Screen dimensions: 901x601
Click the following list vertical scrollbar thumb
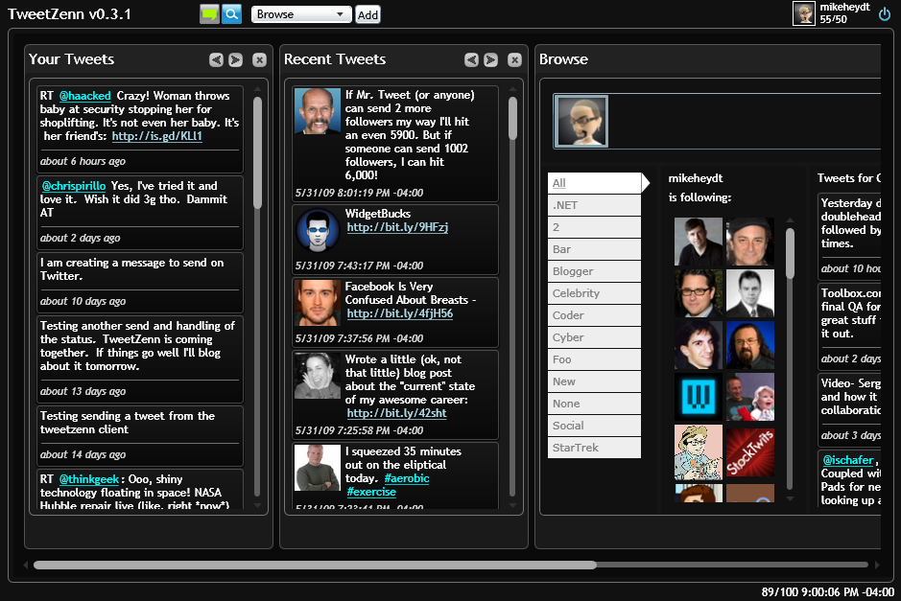pyautogui.click(x=790, y=254)
